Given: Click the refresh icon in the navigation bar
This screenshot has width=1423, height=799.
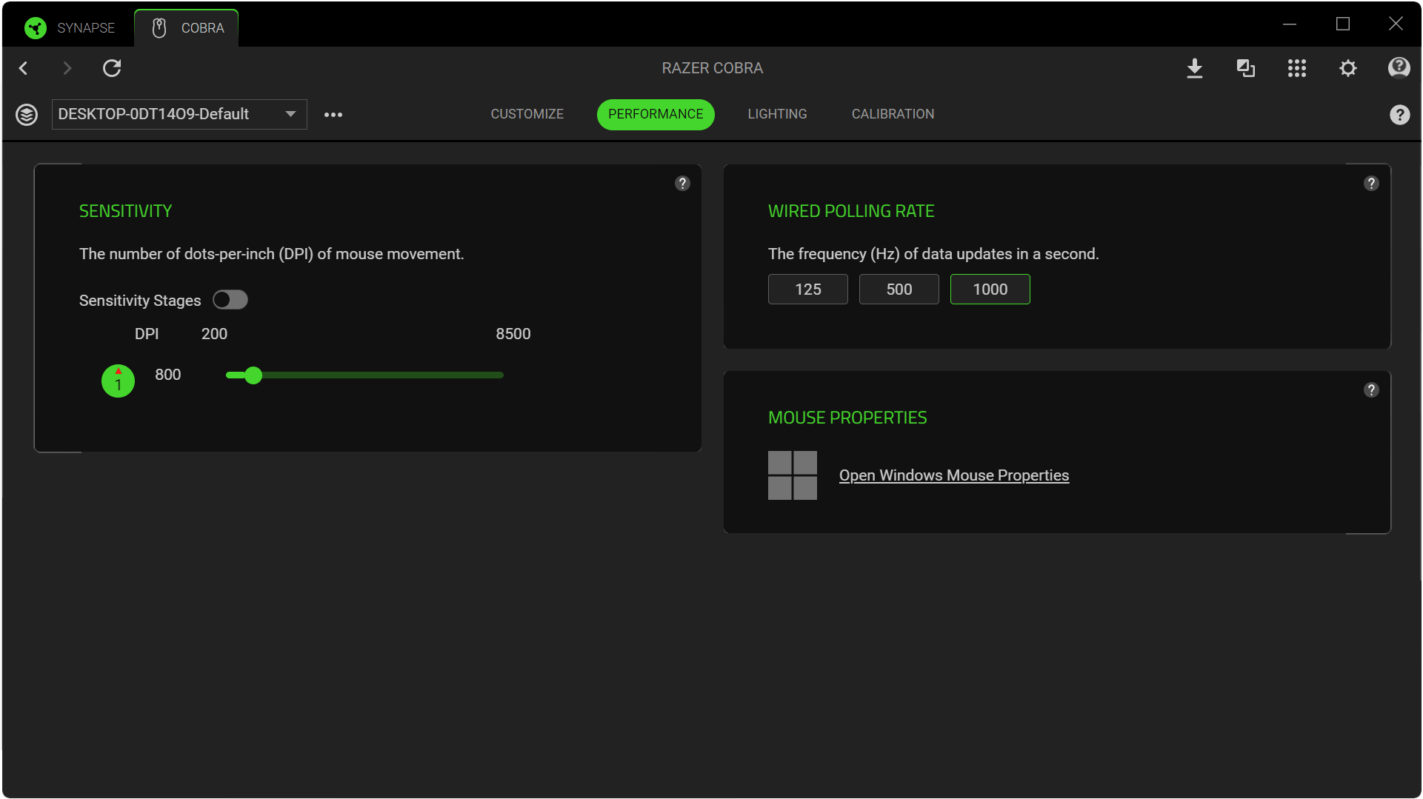Looking at the screenshot, I should [x=112, y=68].
